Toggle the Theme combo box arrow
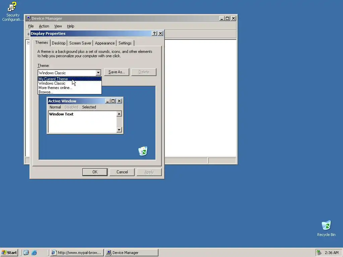This screenshot has height=257, width=343. pyautogui.click(x=98, y=73)
